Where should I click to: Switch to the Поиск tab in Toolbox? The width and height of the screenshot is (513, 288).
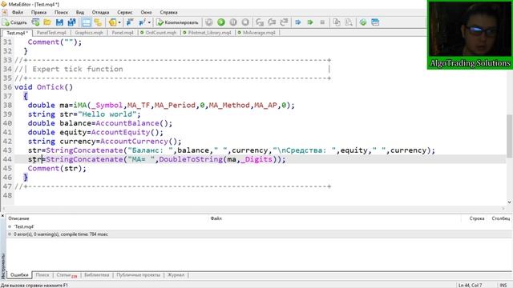tap(42, 275)
